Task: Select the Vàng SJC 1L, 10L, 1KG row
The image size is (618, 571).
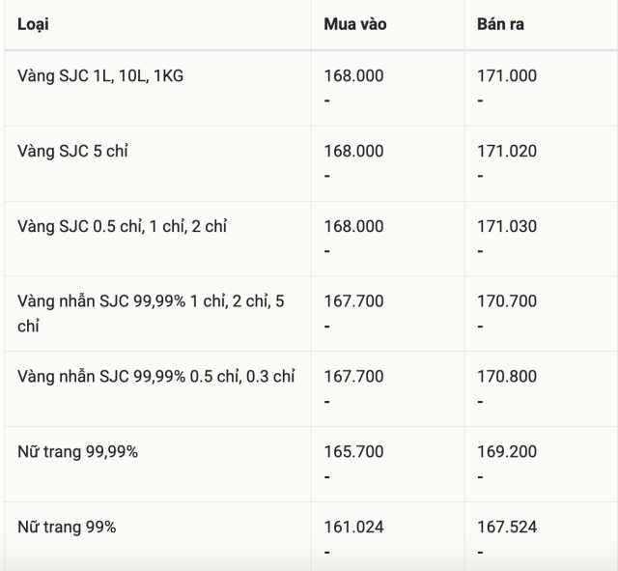Action: pyautogui.click(x=100, y=76)
